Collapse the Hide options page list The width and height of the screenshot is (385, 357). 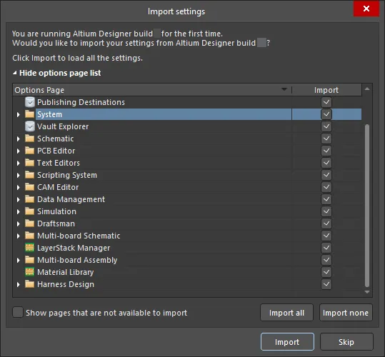pos(56,73)
